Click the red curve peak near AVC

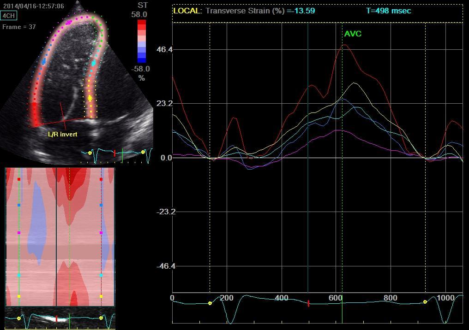[344, 45]
